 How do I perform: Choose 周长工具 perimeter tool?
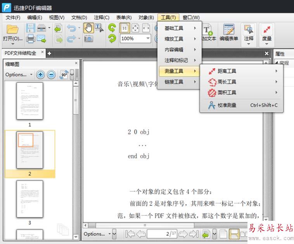242,82
